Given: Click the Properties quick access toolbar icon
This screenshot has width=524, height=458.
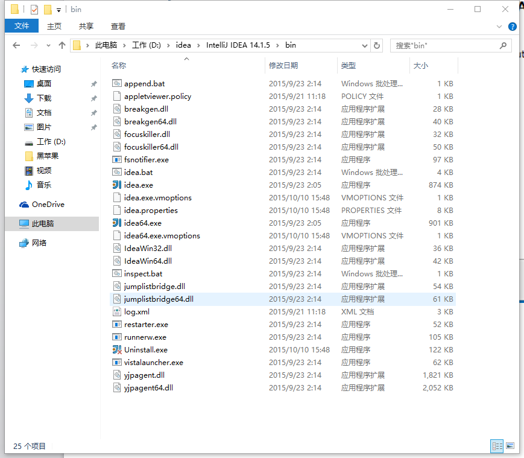Looking at the screenshot, I should (34, 10).
